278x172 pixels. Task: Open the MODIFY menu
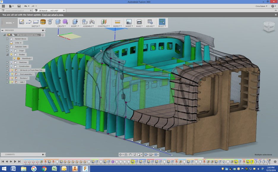point(75,26)
